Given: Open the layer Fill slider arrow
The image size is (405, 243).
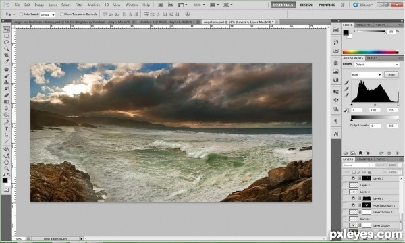Looking at the screenshot, I should [400, 172].
